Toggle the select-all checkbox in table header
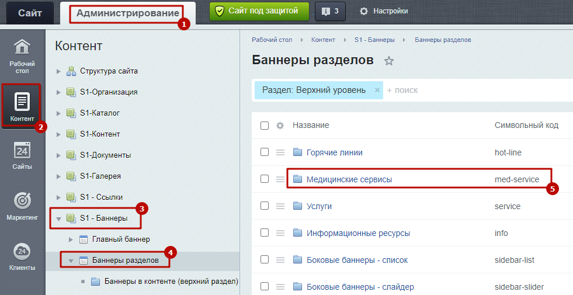Viewport: 573px width, 295px height. (265, 126)
